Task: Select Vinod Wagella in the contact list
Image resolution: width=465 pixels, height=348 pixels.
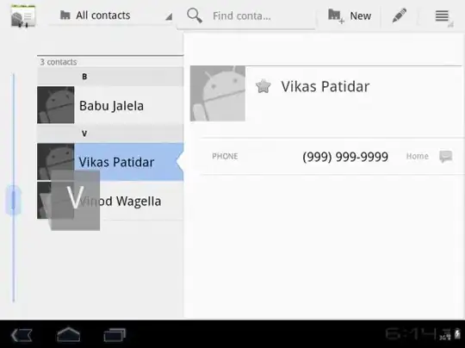Action: pyautogui.click(x=110, y=201)
